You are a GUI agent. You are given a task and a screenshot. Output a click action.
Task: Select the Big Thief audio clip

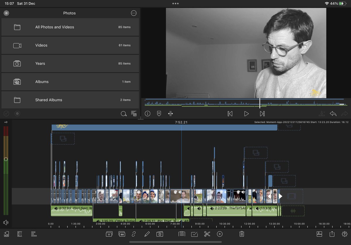tap(156, 220)
